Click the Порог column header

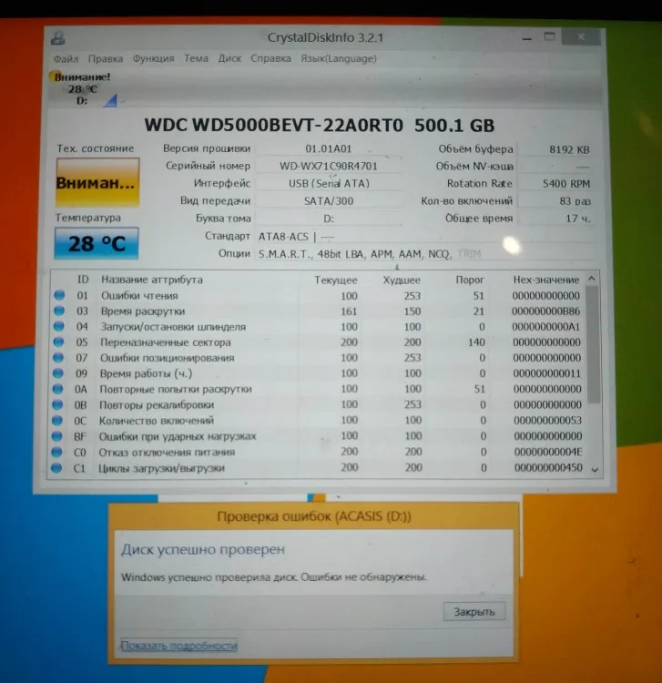[470, 280]
